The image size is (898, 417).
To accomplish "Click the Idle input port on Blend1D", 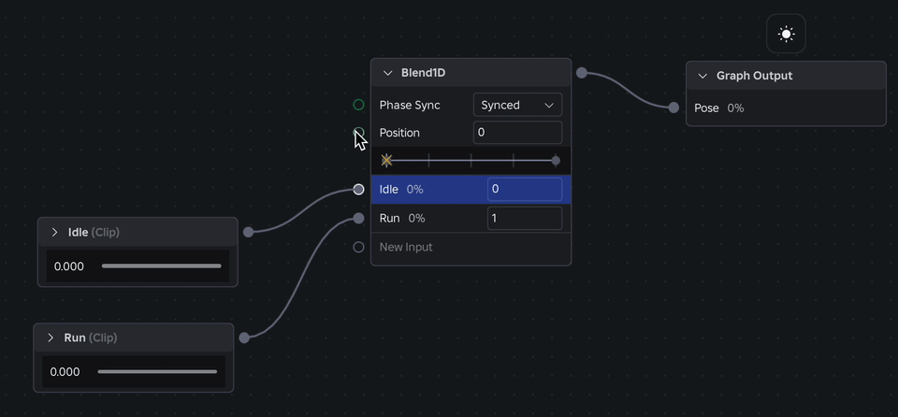I will coord(358,189).
